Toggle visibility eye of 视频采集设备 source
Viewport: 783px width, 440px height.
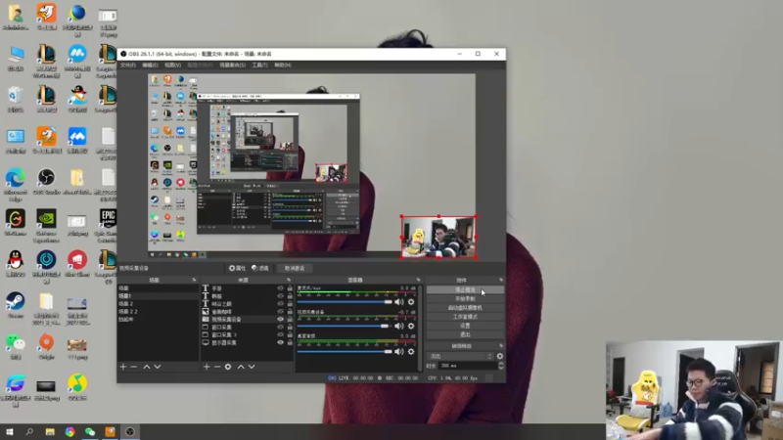(x=280, y=320)
